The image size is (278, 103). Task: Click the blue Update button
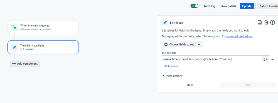247,6
